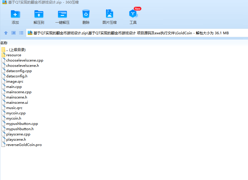Select the playscene.cpp source file
Screen dimensions: 248x180
click(x=18, y=134)
